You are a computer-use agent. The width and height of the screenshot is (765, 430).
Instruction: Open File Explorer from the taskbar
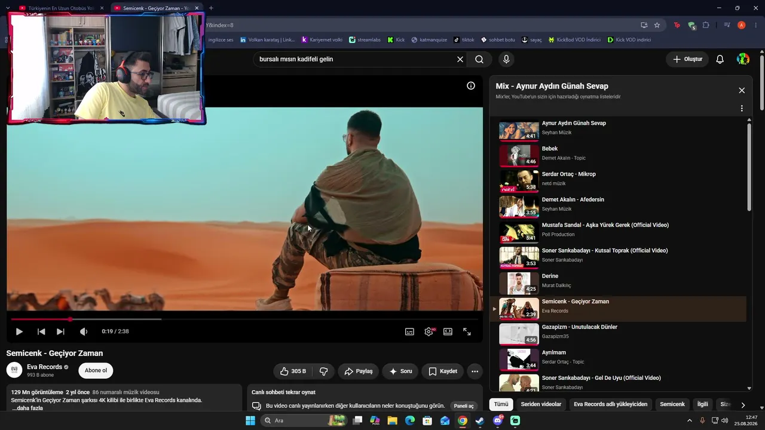point(392,420)
